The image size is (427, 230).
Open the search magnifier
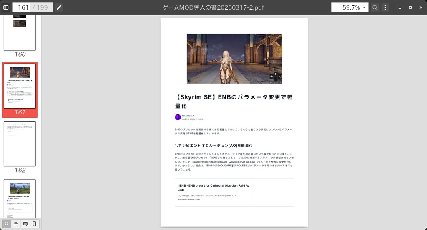(x=375, y=7)
